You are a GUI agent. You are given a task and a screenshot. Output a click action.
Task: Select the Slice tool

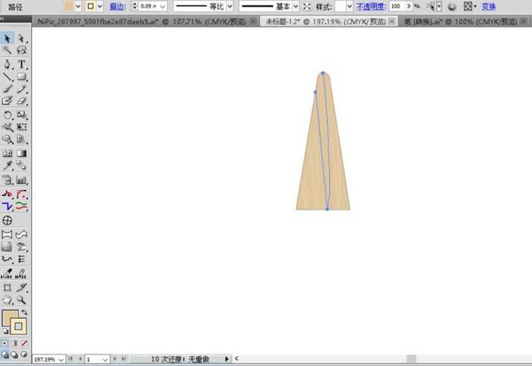[22, 288]
